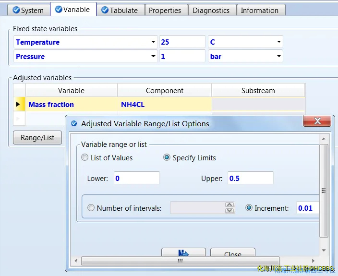Switch to the Tabulate tab
The image size is (338, 276).
point(119,10)
